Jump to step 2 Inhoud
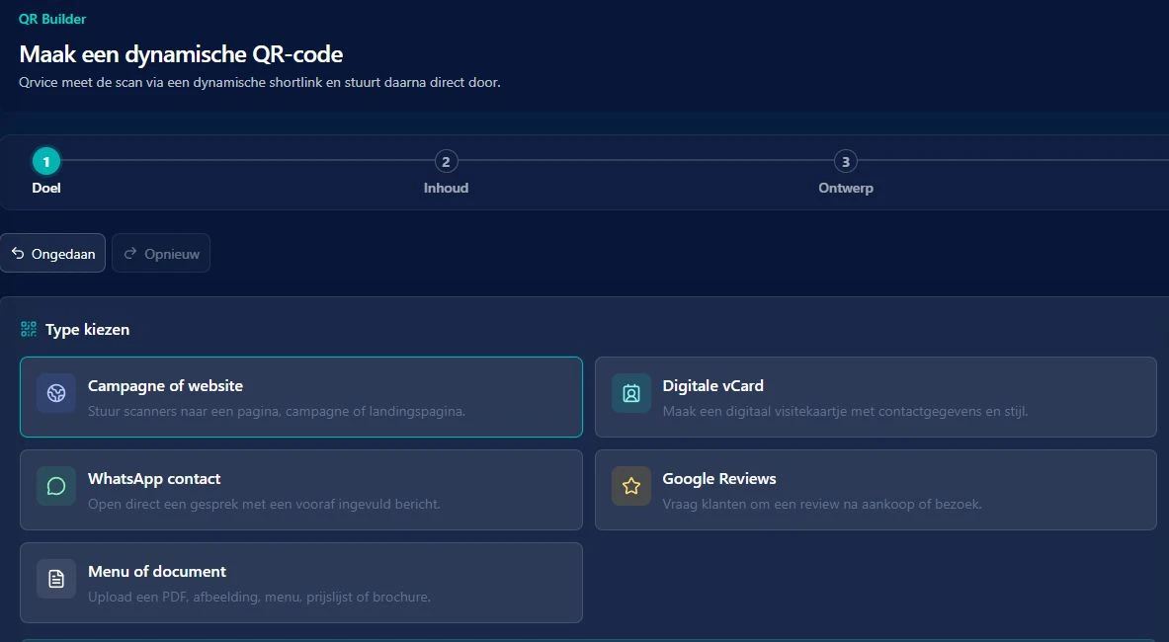 [x=446, y=172]
